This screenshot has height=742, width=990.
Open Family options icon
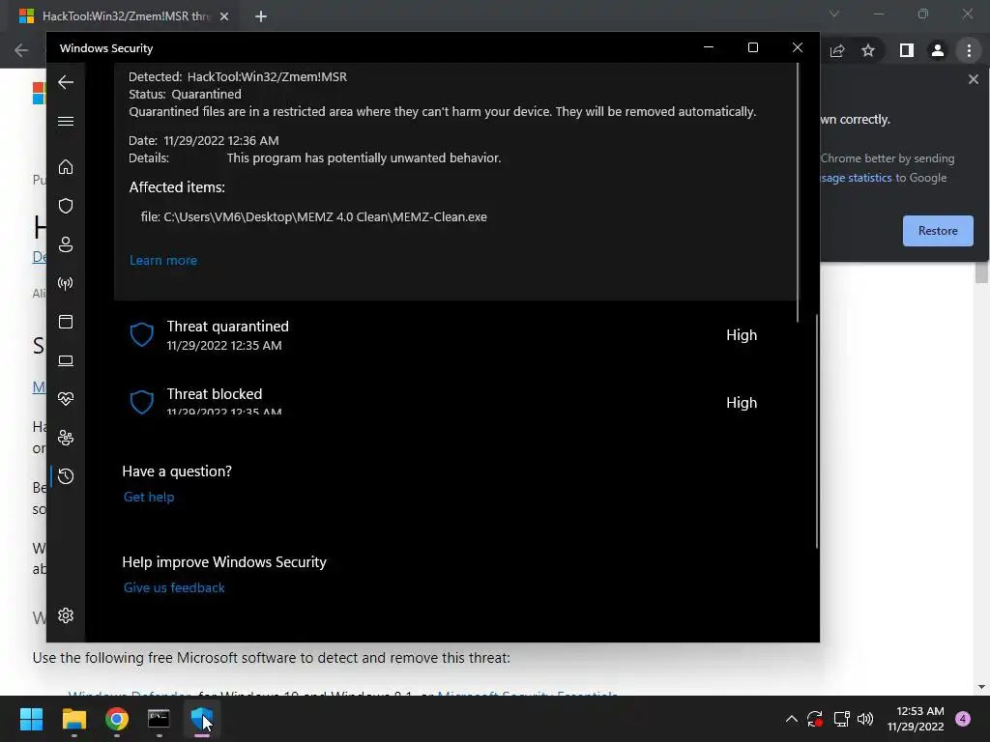pos(66,438)
